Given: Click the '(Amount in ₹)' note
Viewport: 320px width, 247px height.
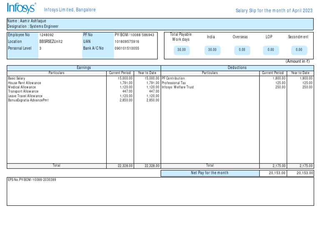Looking at the screenshot, I should pos(297,61).
